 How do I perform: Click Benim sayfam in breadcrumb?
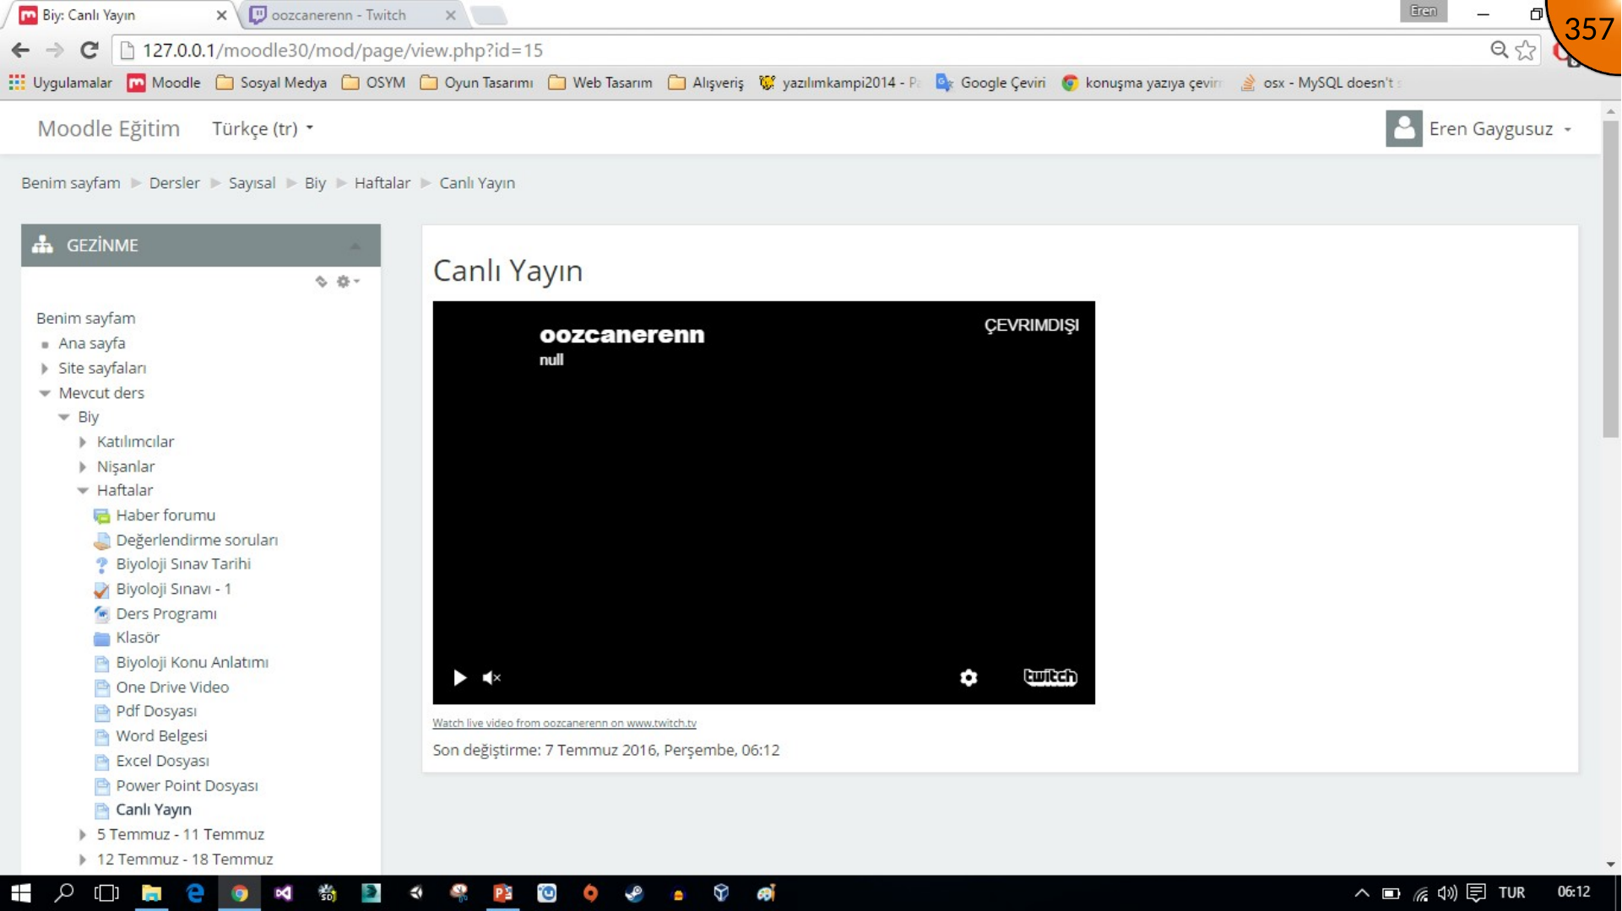pyautogui.click(x=71, y=183)
